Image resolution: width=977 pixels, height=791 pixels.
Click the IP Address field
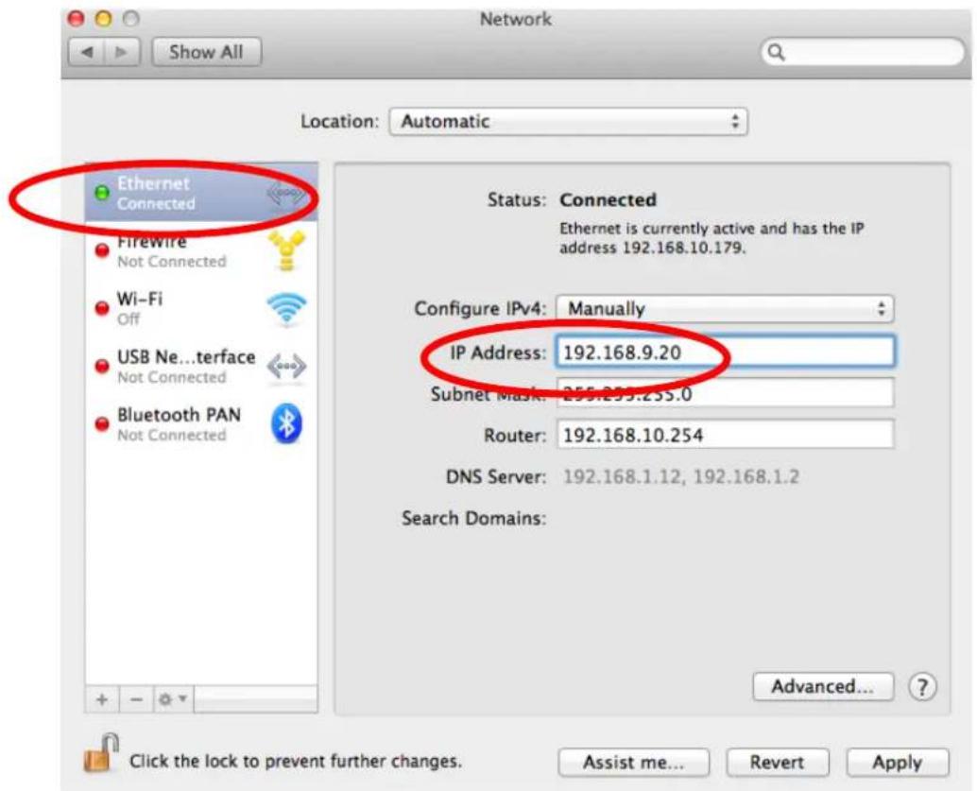tap(726, 353)
